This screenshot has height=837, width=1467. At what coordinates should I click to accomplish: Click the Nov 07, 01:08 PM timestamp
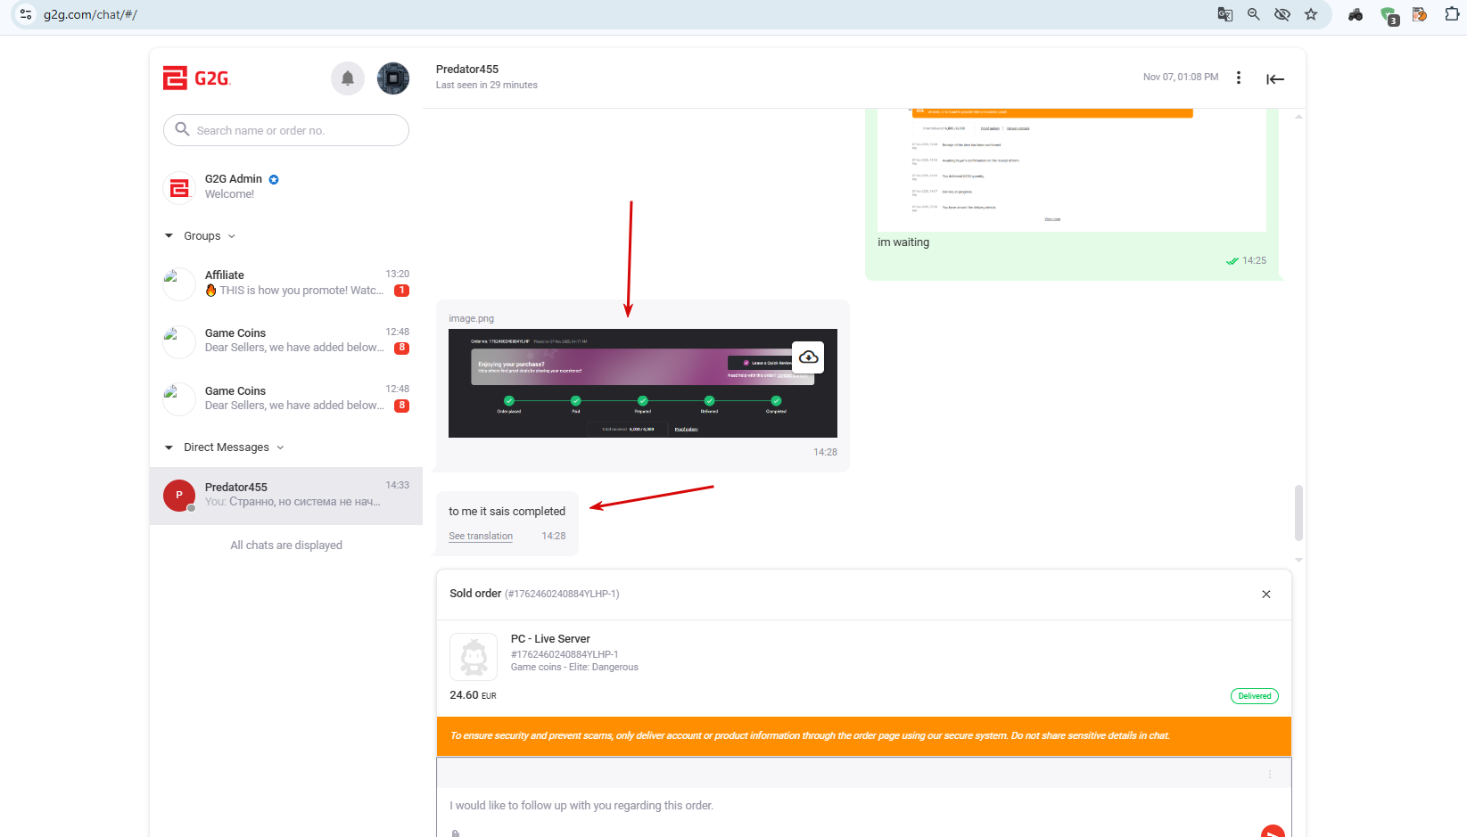point(1181,78)
